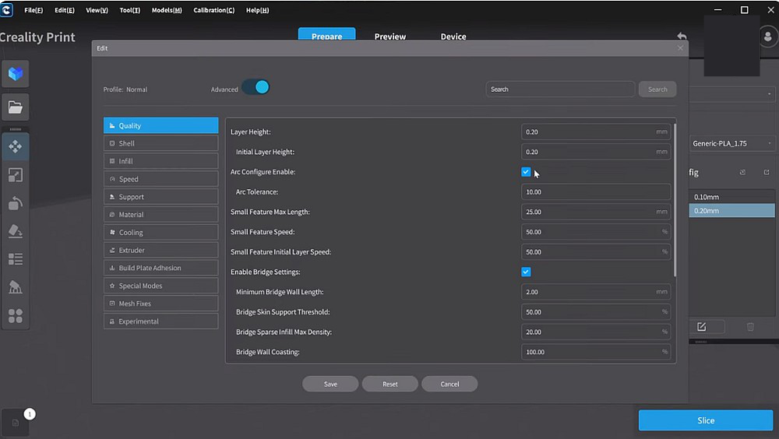Image resolution: width=779 pixels, height=439 pixels.
Task: Click the Initial Layer Height value field
Action: [x=596, y=152]
